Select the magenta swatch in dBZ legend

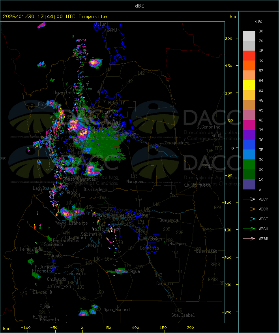249,125
